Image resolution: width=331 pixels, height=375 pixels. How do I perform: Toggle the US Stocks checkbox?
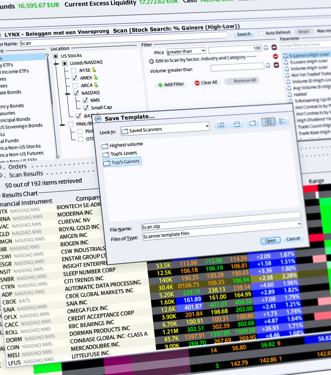tap(56, 56)
